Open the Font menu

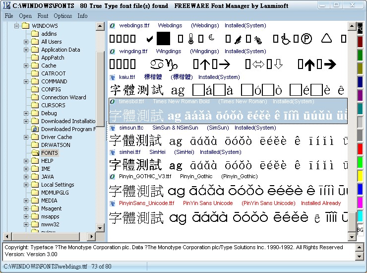(43, 16)
